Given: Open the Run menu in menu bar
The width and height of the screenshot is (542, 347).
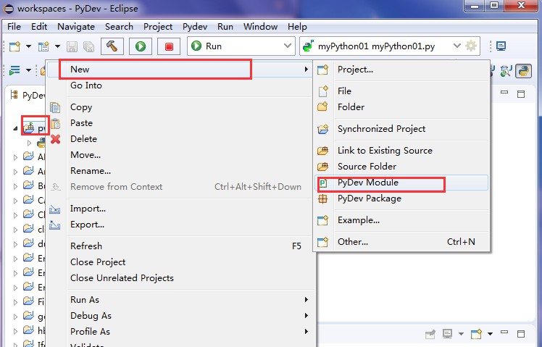Looking at the screenshot, I should (225, 27).
